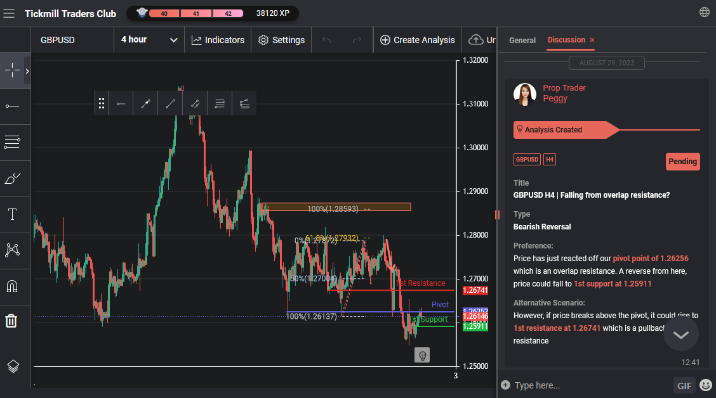Click the GBPUSD tag in analysis

[527, 160]
